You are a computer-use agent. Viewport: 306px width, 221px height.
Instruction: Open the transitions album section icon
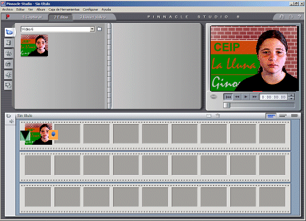[x=8, y=43]
